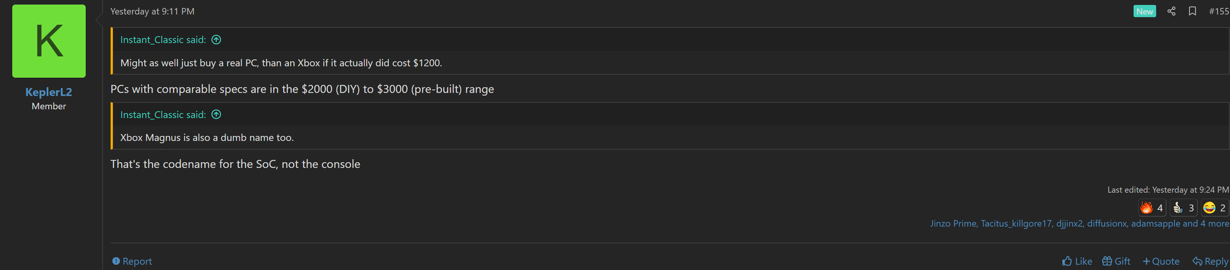Screen dimensions: 1230x270
Task: Jump to the Xbox Magnus quote source arrow
Action: (217, 115)
